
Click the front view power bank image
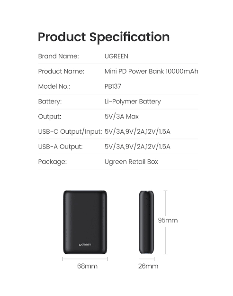point(85,222)
